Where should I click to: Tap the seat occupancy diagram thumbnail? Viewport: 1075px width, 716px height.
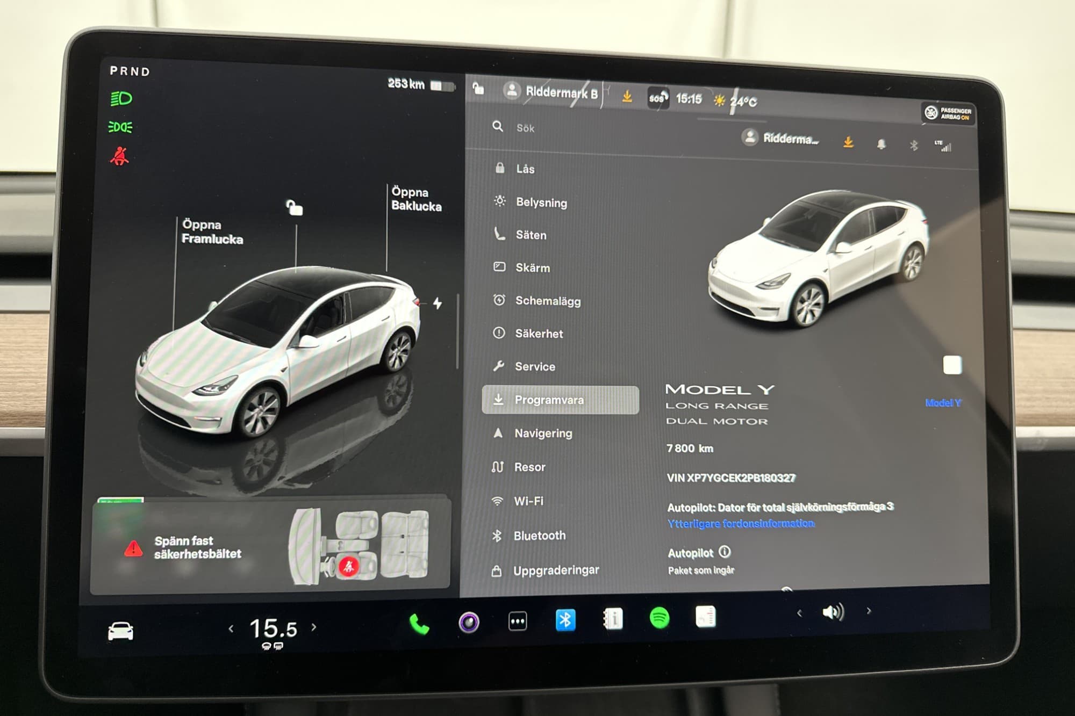tap(359, 546)
